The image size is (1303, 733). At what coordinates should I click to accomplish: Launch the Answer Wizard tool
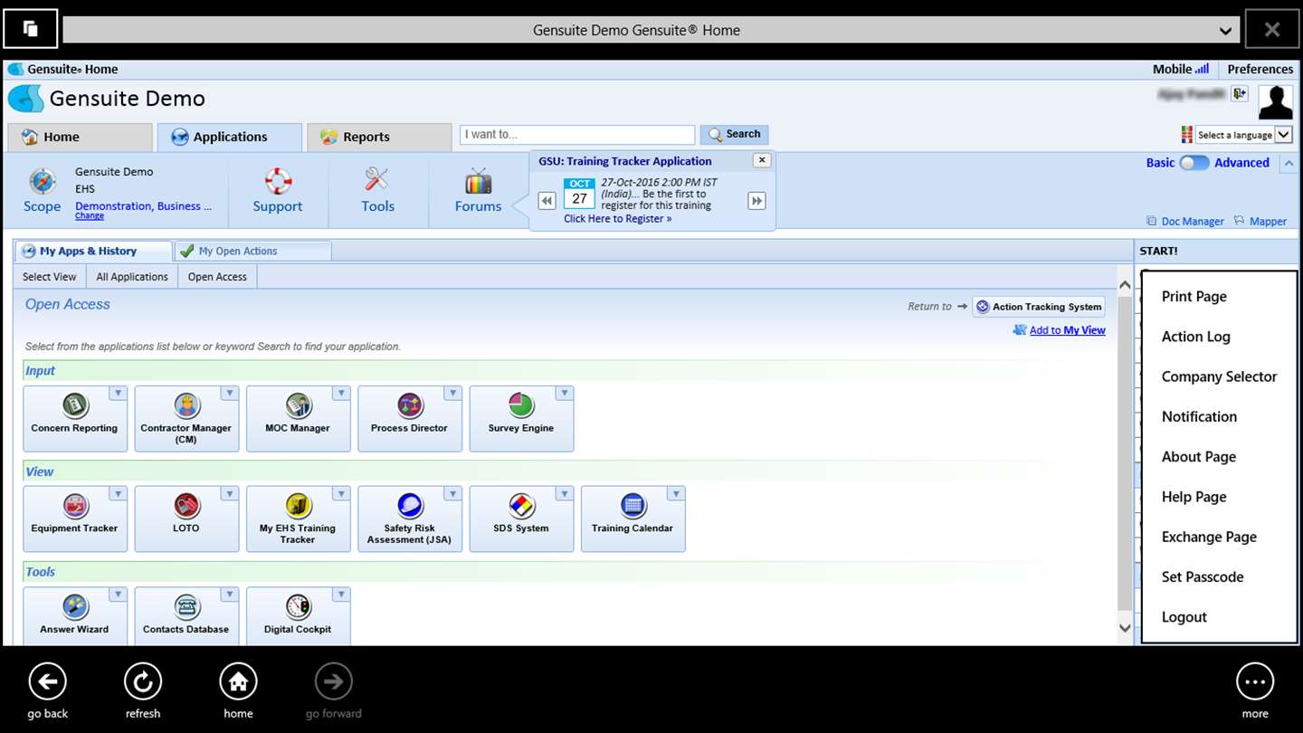point(75,616)
